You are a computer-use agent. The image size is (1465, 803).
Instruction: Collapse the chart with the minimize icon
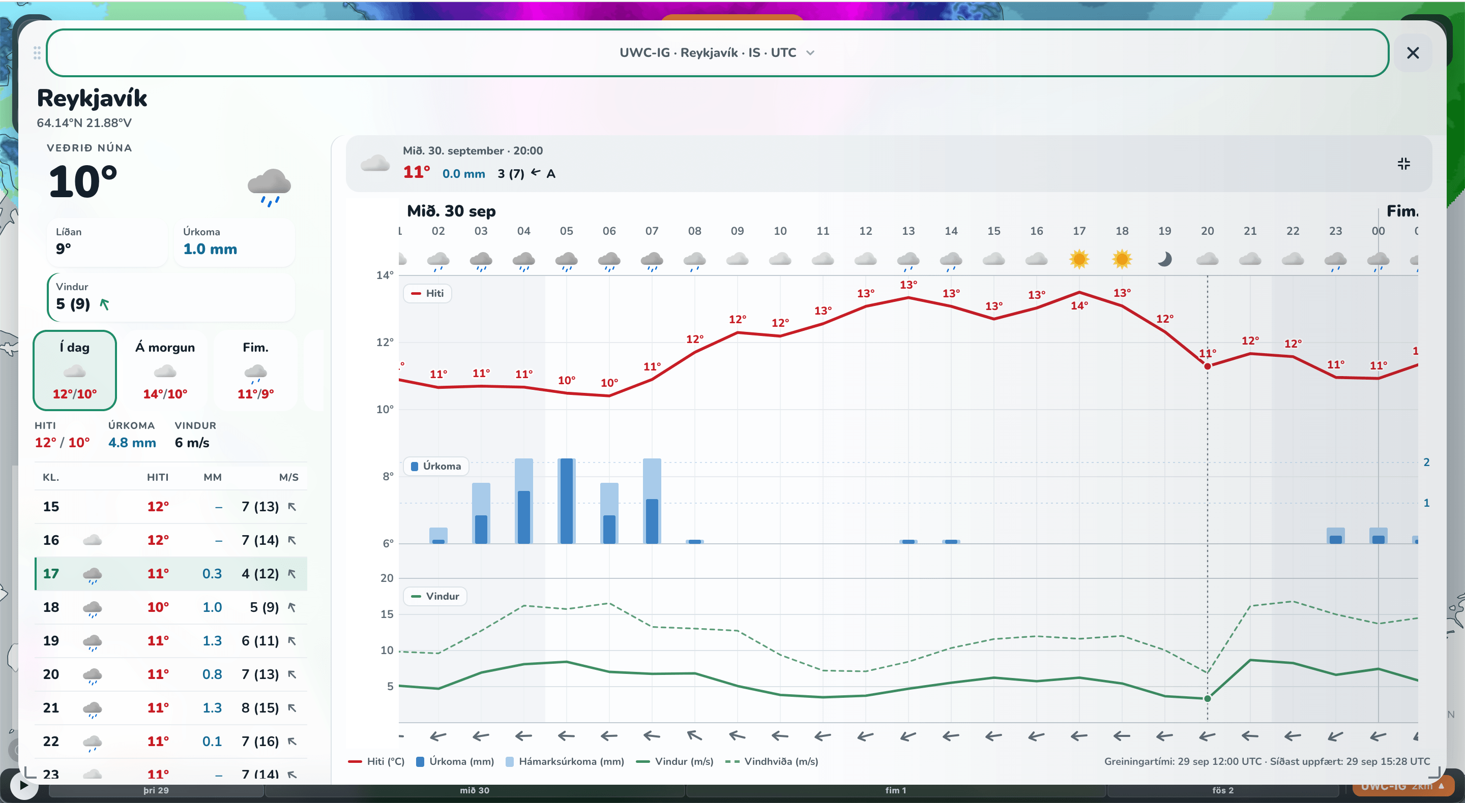pyautogui.click(x=1403, y=164)
